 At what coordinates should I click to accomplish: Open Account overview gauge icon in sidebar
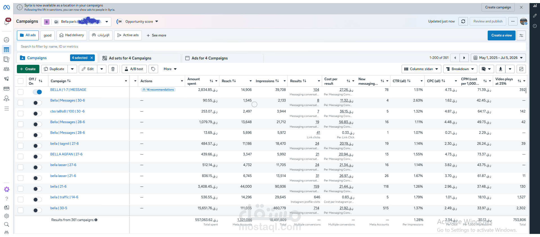click(6, 40)
